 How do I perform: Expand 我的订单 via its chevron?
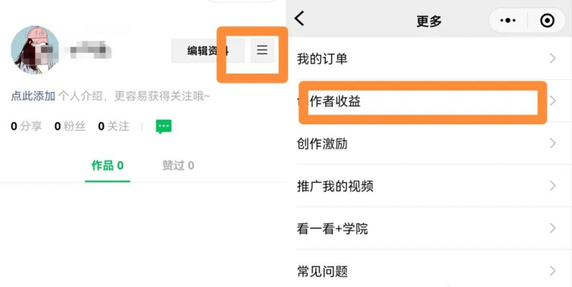(552, 59)
